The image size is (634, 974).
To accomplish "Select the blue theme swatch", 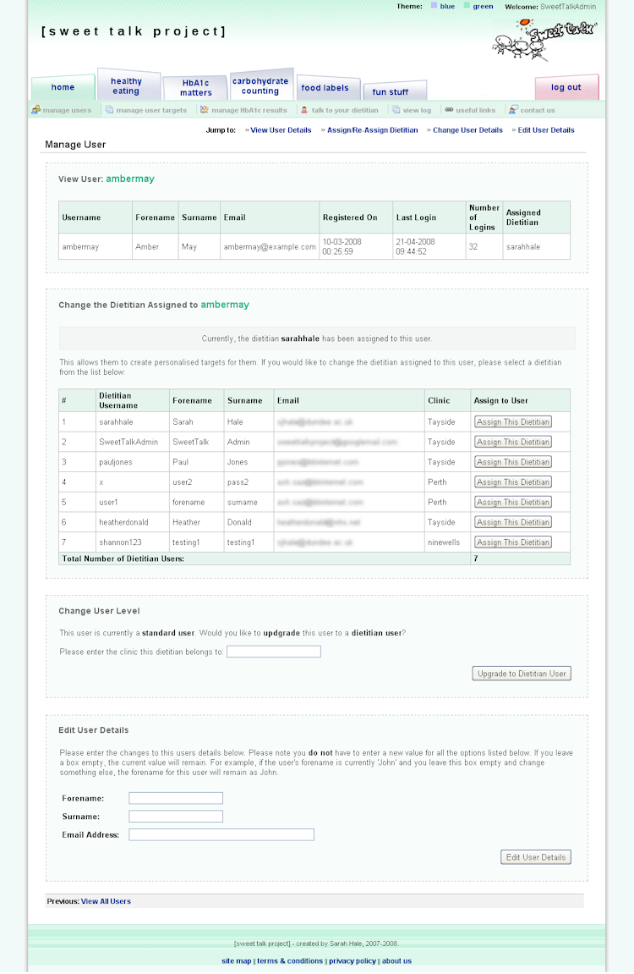I will 435,6.
